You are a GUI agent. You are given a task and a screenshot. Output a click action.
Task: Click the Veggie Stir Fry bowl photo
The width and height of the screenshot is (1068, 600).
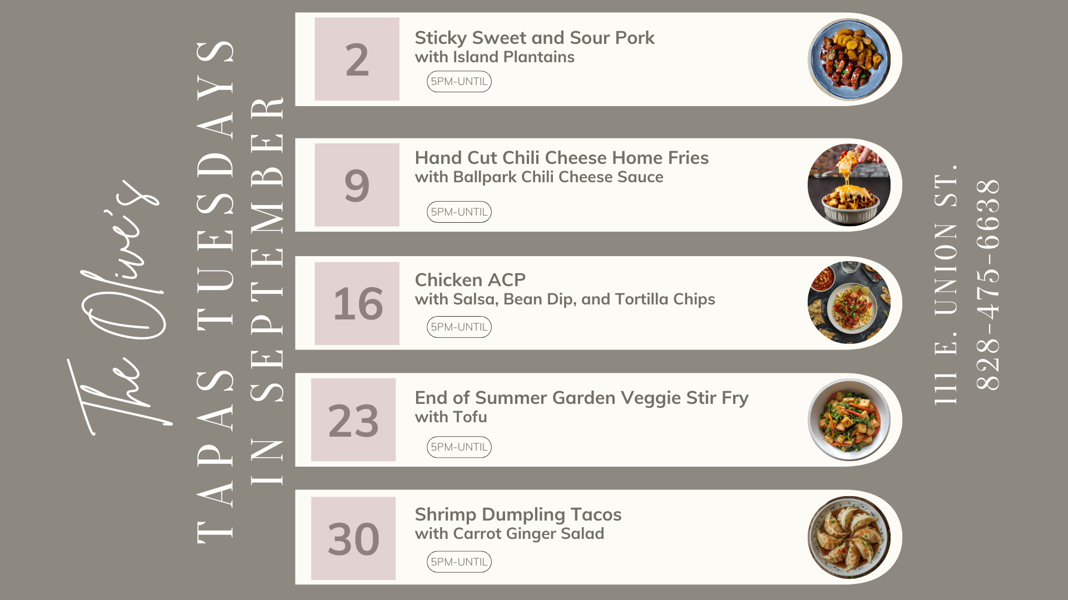pyautogui.click(x=849, y=419)
